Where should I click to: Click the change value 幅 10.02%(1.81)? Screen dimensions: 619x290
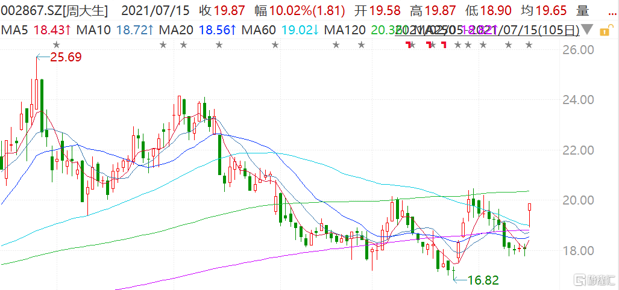(x=300, y=11)
